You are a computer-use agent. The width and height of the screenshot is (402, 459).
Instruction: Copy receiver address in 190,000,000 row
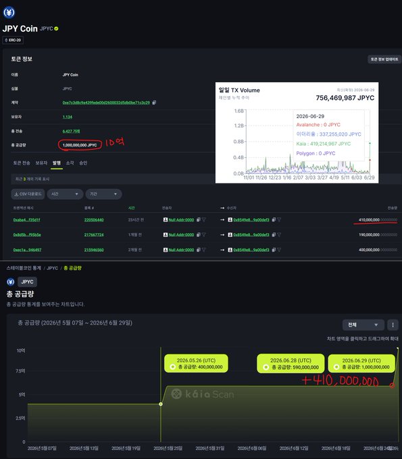274,234
